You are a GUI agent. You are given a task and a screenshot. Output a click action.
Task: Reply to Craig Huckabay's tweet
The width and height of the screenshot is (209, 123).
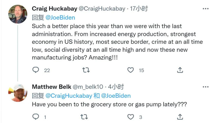pos(36,70)
